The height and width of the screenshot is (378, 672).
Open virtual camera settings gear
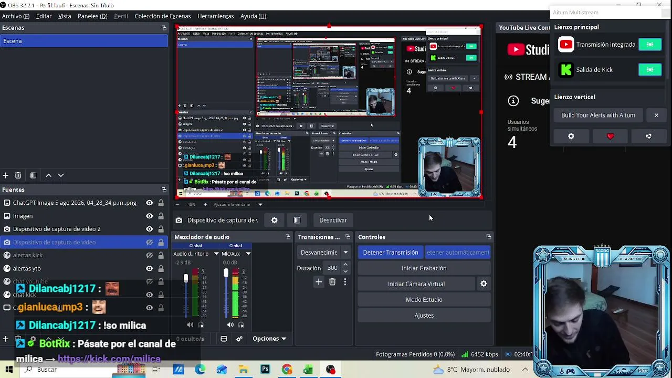(484, 284)
